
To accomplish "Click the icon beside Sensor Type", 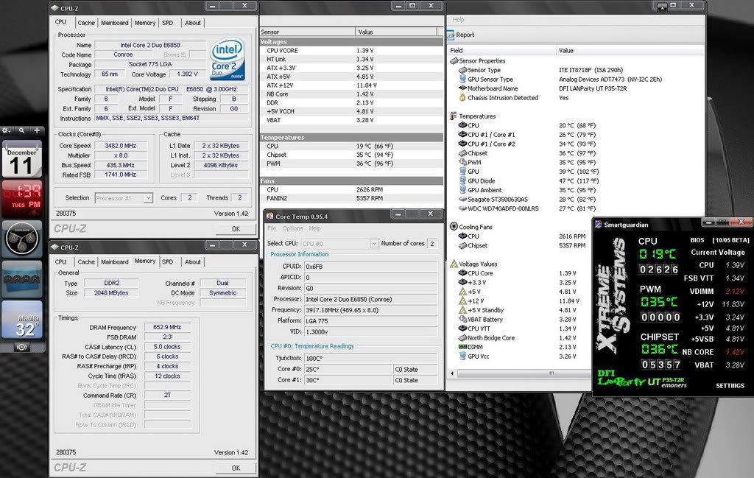I will (x=462, y=70).
